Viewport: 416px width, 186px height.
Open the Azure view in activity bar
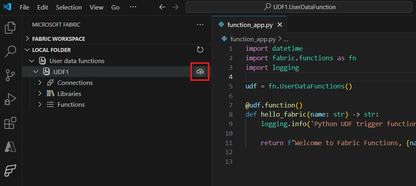pos(10,146)
